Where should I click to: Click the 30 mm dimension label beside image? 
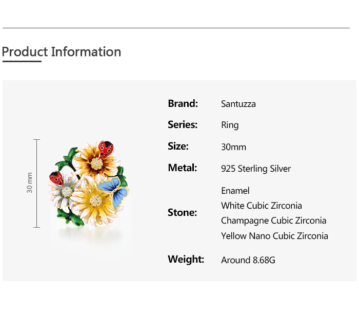click(30, 182)
